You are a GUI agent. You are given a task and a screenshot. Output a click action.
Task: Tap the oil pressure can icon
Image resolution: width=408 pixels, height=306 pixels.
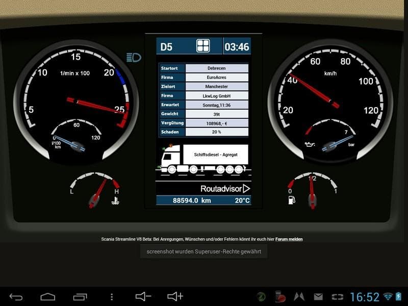[310, 144]
